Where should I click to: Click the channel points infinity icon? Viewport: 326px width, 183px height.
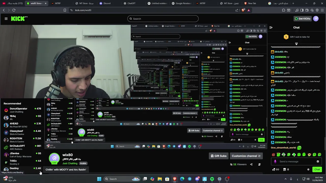pyautogui.click(x=276, y=170)
